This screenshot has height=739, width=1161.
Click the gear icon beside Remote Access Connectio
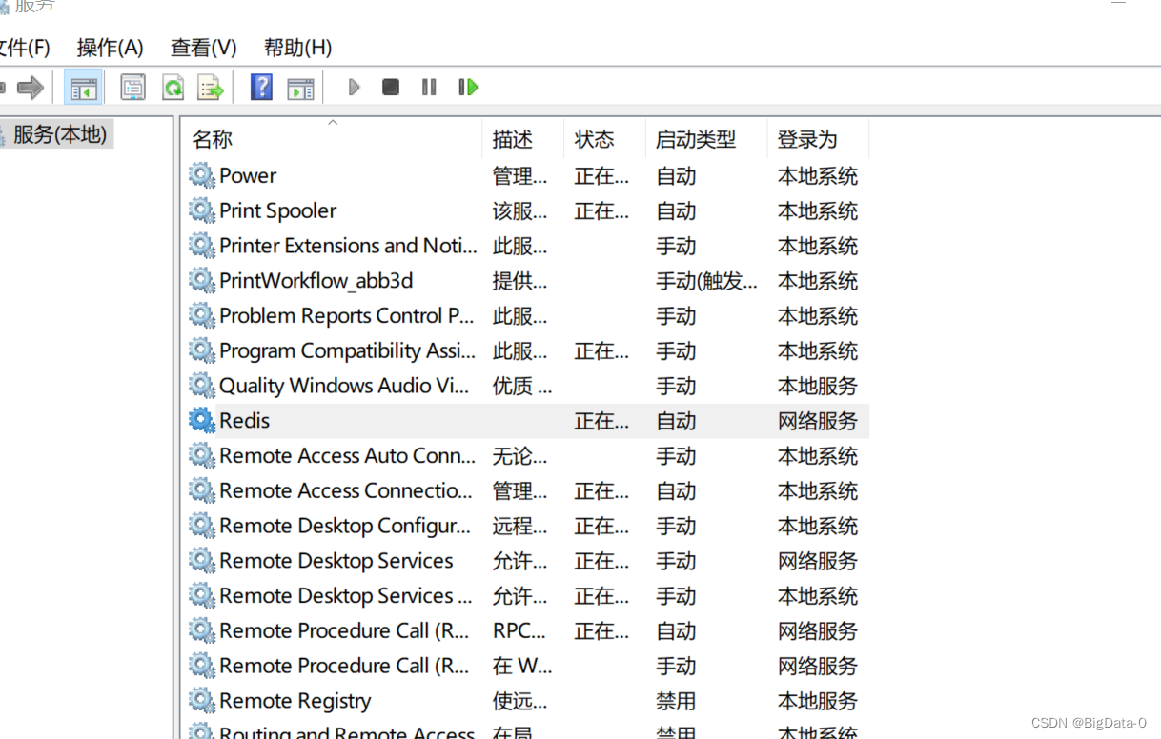[x=202, y=490]
